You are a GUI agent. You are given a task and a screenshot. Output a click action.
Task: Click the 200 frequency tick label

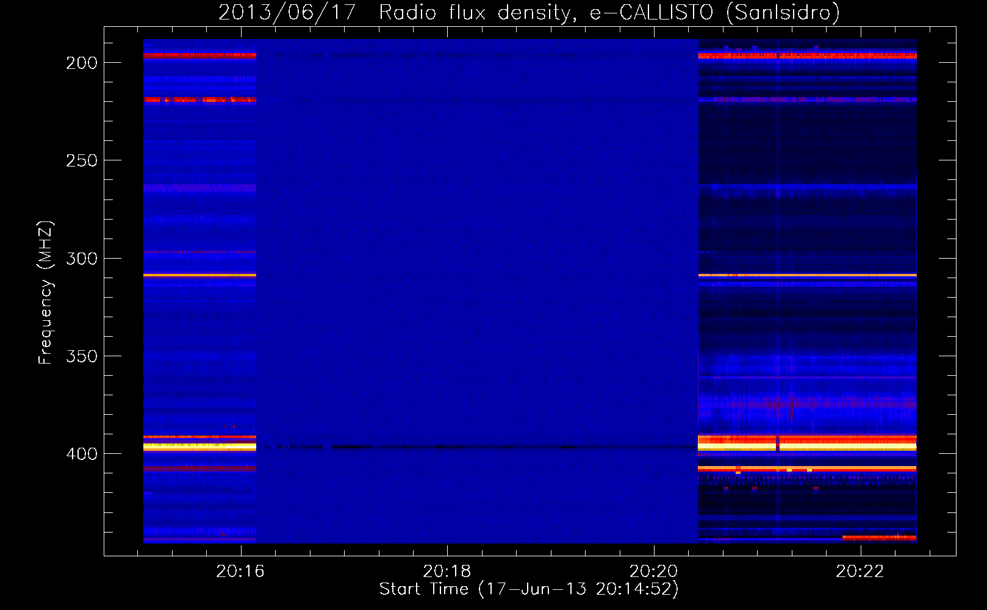82,63
